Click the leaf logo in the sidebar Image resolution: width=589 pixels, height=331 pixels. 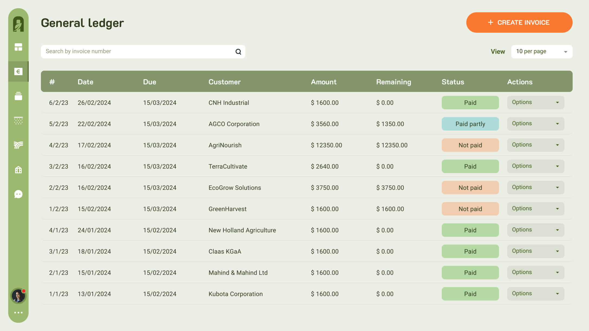coord(18,24)
